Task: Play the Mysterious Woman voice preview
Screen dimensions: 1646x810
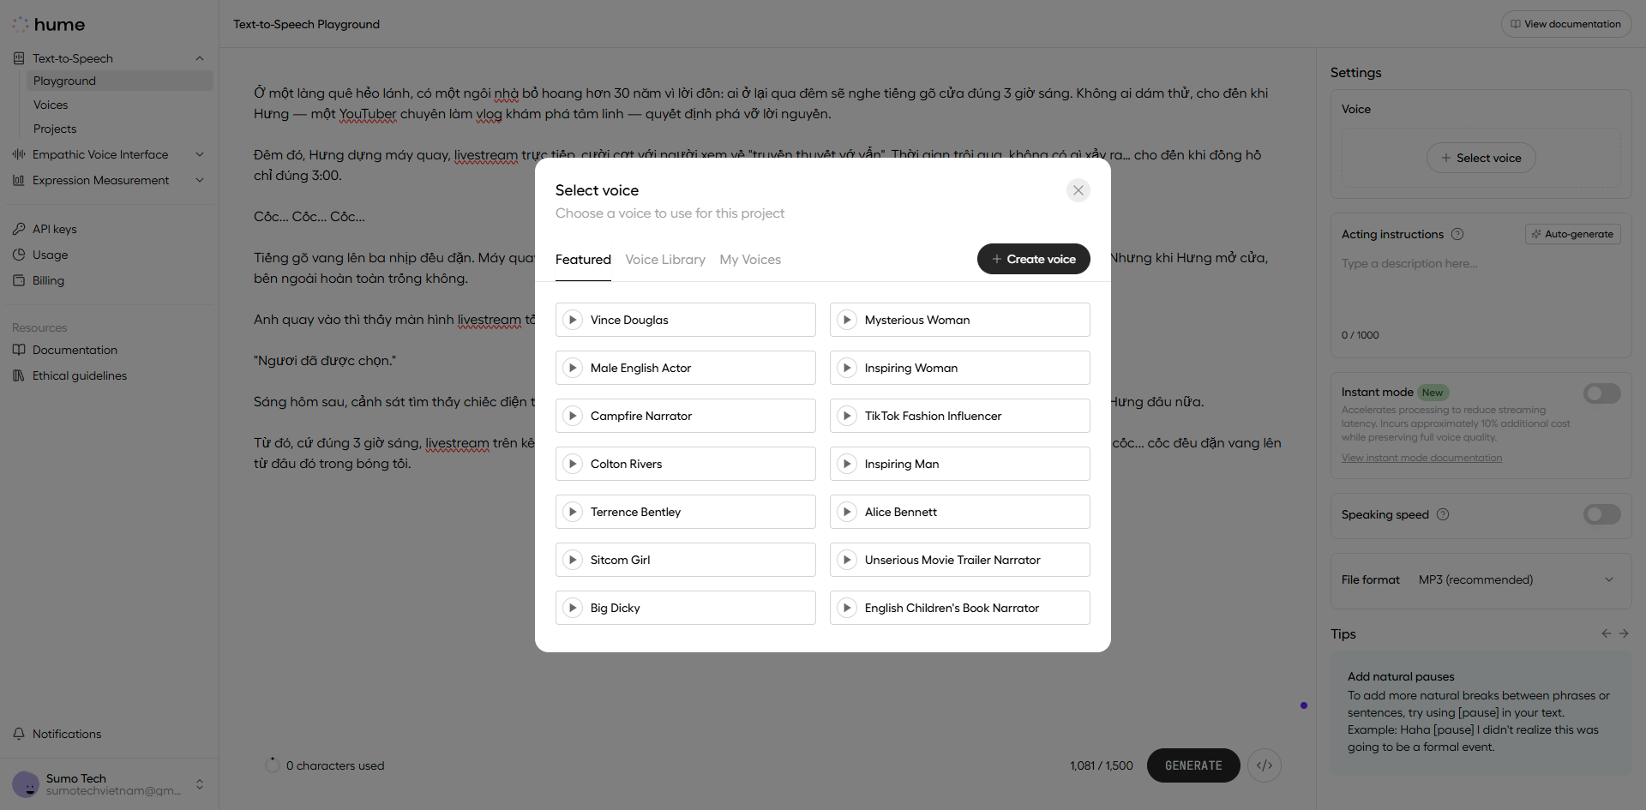Action: click(847, 320)
